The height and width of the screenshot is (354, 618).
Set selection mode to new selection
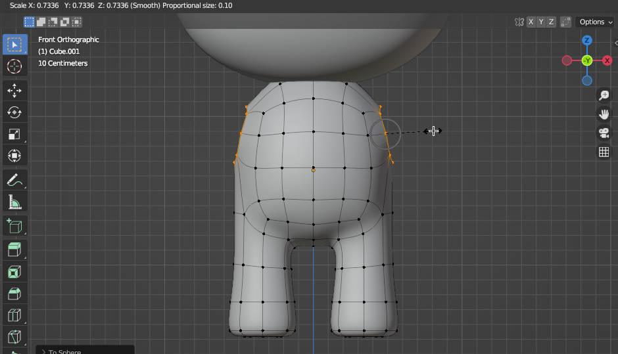click(x=29, y=22)
